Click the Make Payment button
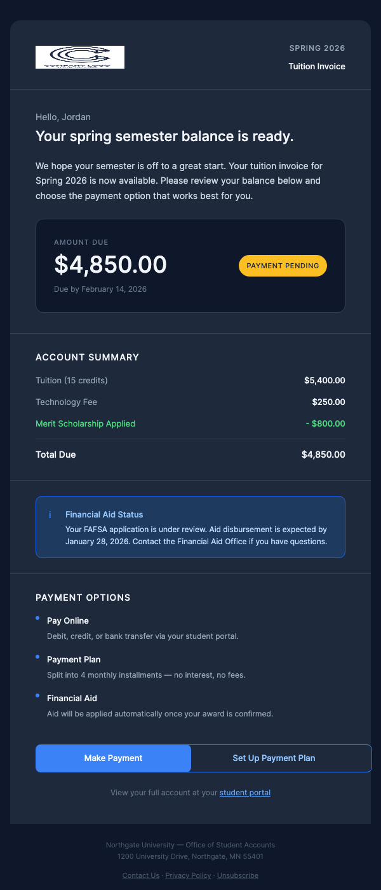The height and width of the screenshot is (890, 381). [113, 758]
